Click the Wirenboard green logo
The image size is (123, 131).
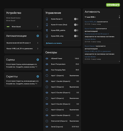[113, 5]
